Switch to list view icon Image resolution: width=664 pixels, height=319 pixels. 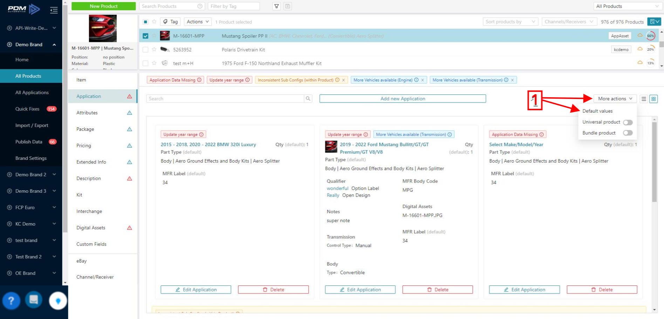click(x=644, y=99)
